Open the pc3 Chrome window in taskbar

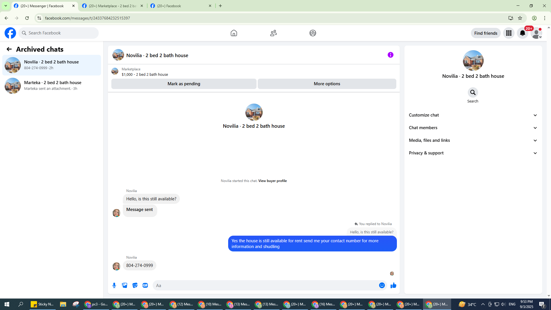click(96, 304)
